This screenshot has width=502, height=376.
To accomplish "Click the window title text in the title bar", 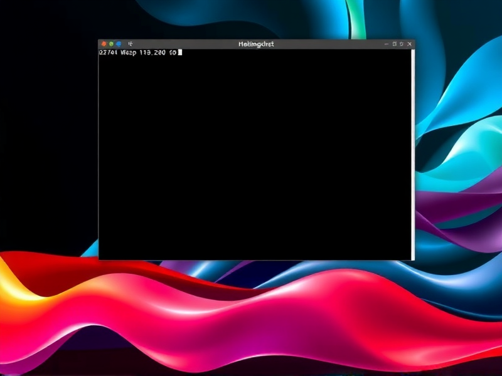I will 256,44.
